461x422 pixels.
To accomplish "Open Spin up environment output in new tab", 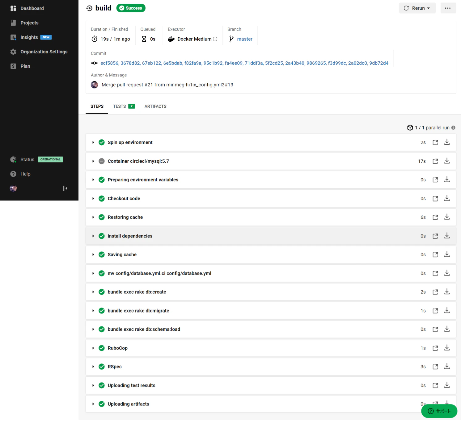I will tap(435, 143).
